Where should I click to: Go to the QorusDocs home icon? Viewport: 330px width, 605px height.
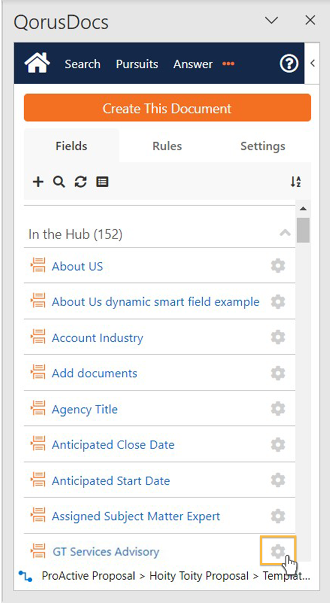coord(37,63)
